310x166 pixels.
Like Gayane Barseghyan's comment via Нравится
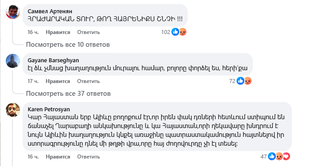click(58, 81)
